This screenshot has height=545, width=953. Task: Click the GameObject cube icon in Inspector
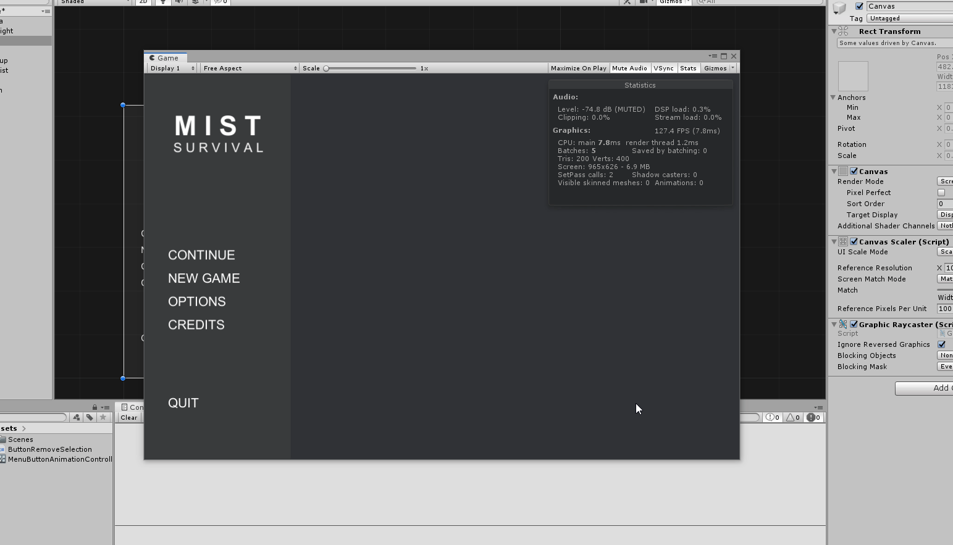point(839,7)
